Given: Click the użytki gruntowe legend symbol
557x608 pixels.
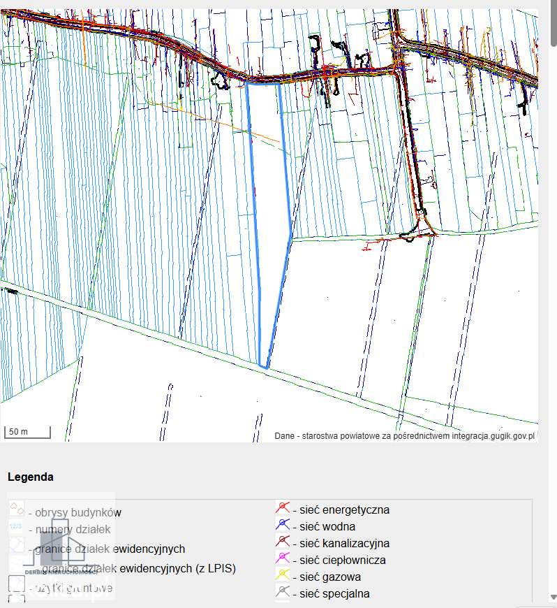Looking at the screenshot, I should click(x=17, y=583).
